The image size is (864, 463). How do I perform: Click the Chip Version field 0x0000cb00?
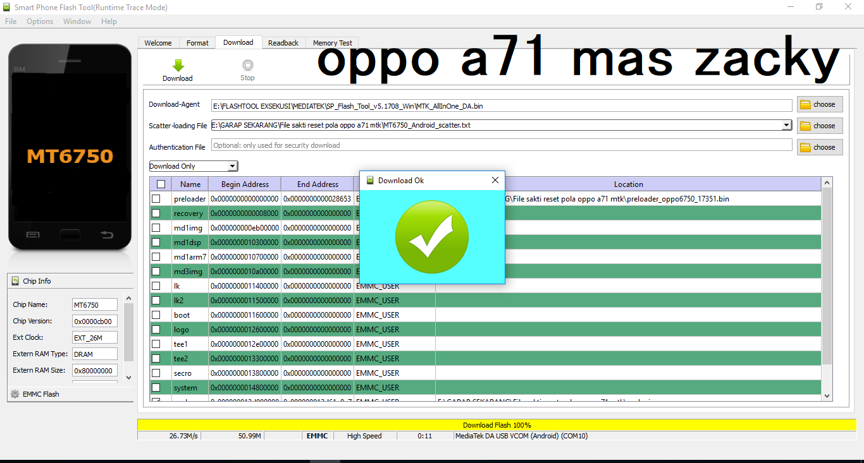tap(94, 321)
